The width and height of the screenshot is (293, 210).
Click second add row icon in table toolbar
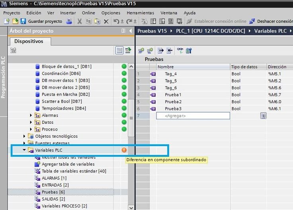click(150, 51)
